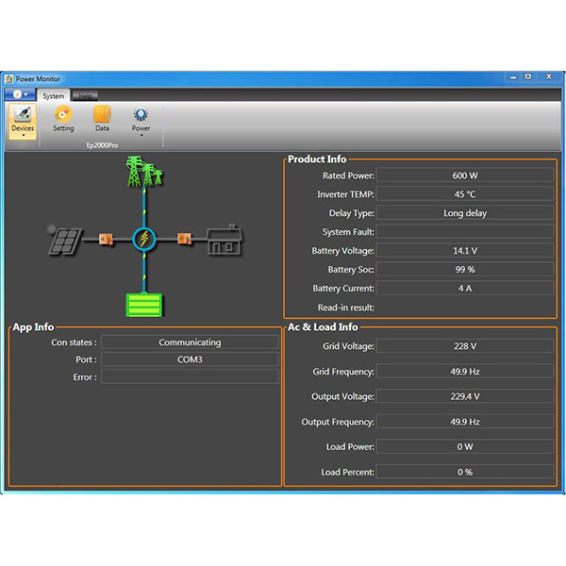
Task: Open the Power tool dropdown
Action: (x=141, y=122)
